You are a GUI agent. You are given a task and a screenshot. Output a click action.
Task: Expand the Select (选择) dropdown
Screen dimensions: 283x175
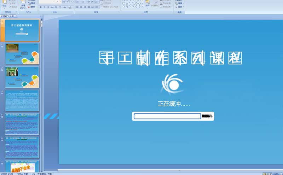point(180,7)
